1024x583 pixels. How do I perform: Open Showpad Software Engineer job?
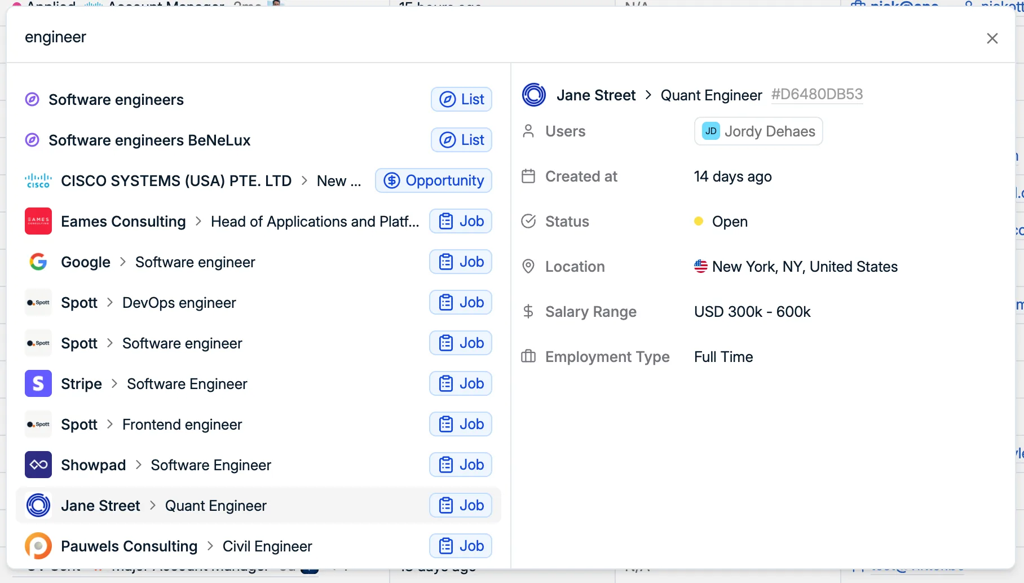pos(258,465)
